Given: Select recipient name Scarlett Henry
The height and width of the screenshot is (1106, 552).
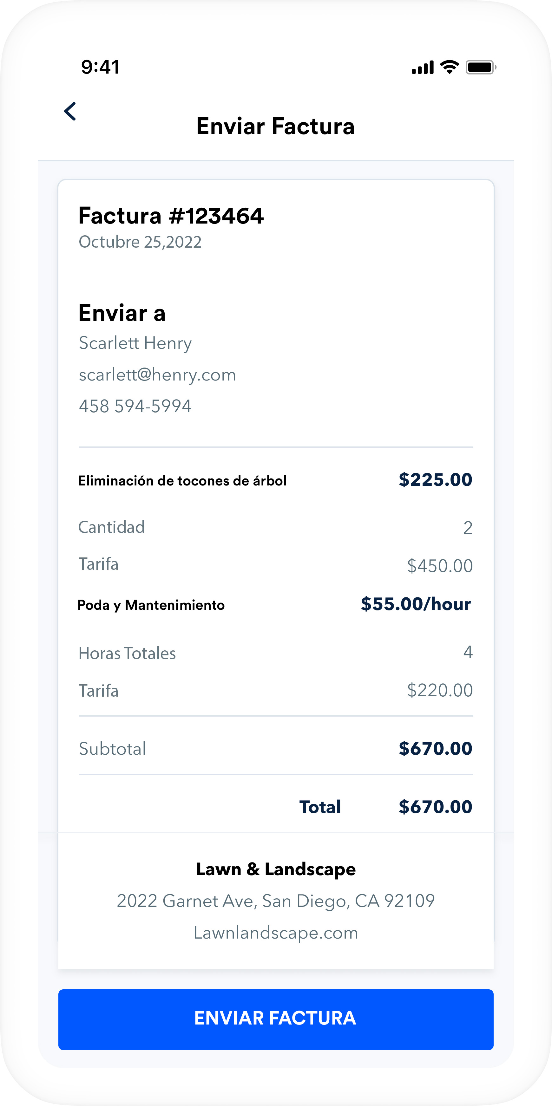Looking at the screenshot, I should [x=135, y=343].
